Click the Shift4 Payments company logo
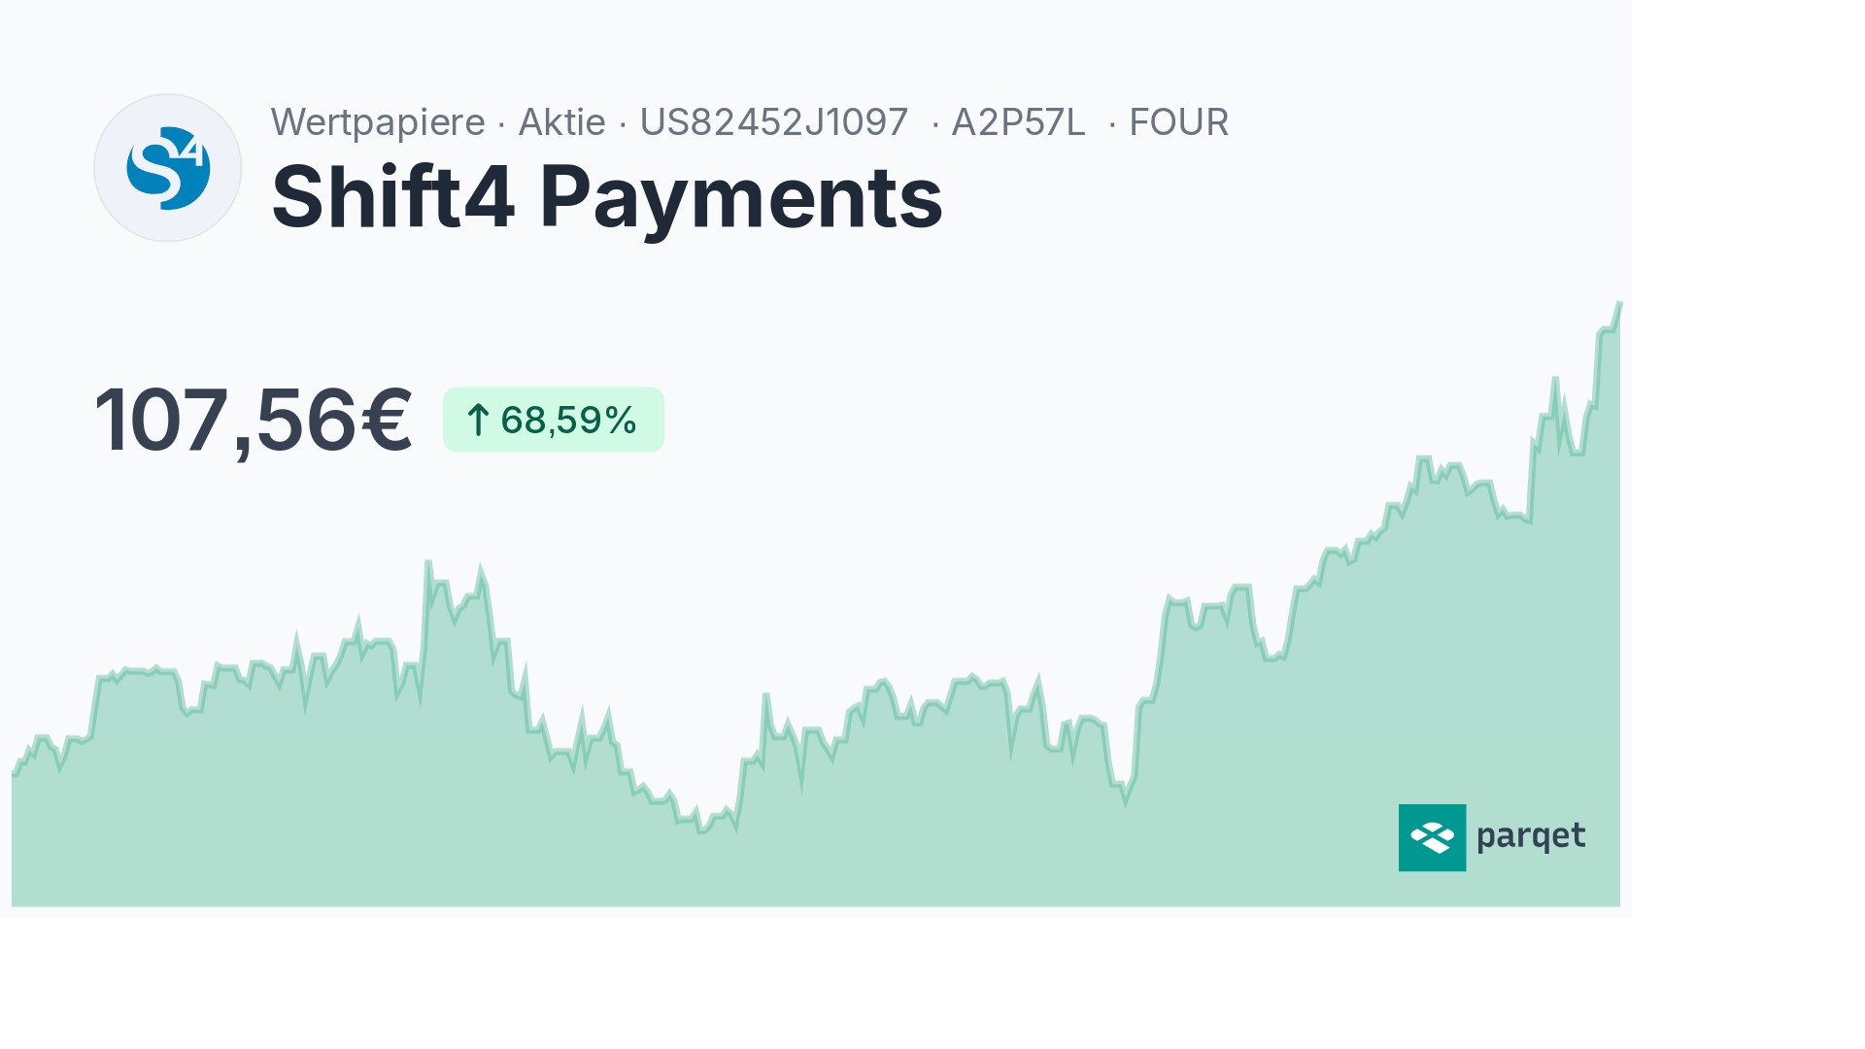The image size is (1865, 1049). pos(168,168)
